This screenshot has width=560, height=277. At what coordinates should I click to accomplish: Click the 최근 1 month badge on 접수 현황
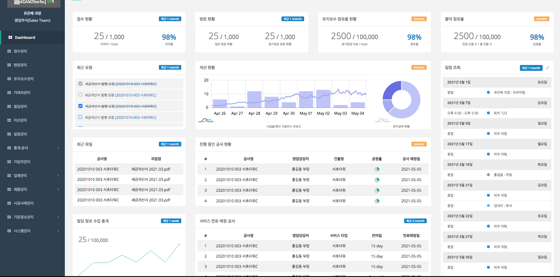click(170, 19)
